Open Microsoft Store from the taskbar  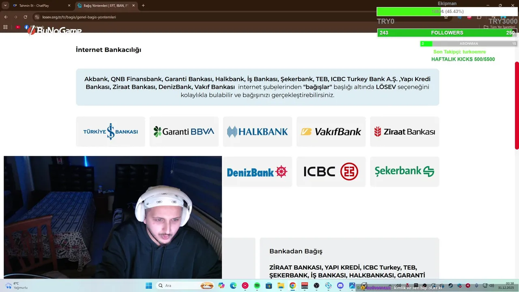pyautogui.click(x=268, y=286)
